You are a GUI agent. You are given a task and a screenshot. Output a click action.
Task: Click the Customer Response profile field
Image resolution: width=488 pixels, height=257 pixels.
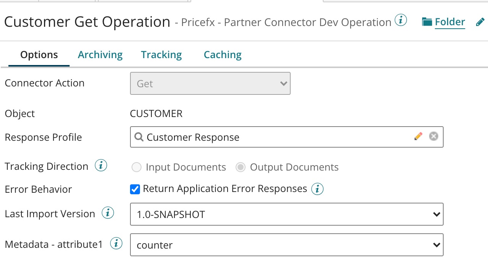[x=275, y=137]
